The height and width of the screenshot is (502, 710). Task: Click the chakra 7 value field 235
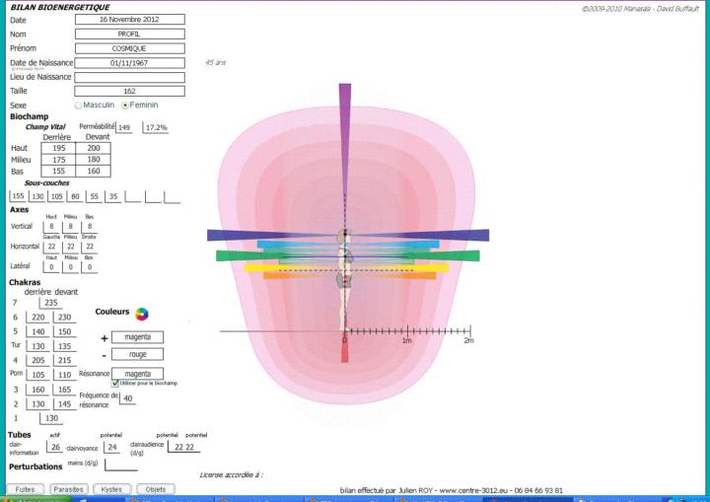pyautogui.click(x=51, y=303)
